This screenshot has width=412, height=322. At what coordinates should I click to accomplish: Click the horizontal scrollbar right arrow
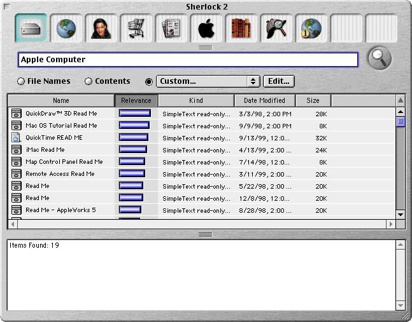[391, 224]
